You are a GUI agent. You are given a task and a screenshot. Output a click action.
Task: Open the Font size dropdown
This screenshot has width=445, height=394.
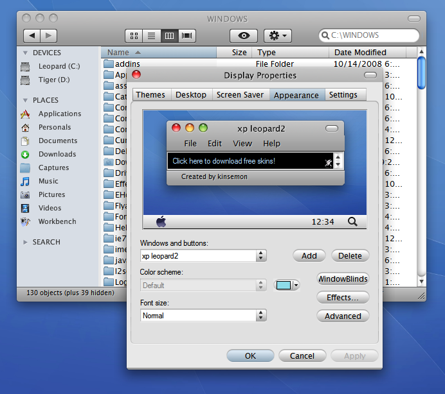[203, 315]
